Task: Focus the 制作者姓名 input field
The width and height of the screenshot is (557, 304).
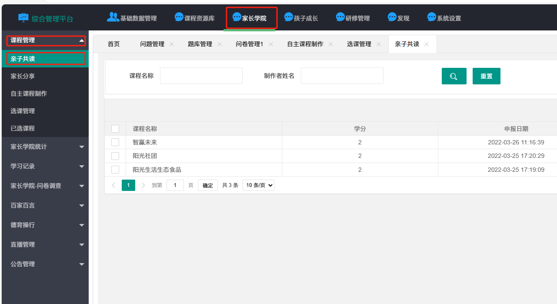Action: (x=342, y=76)
